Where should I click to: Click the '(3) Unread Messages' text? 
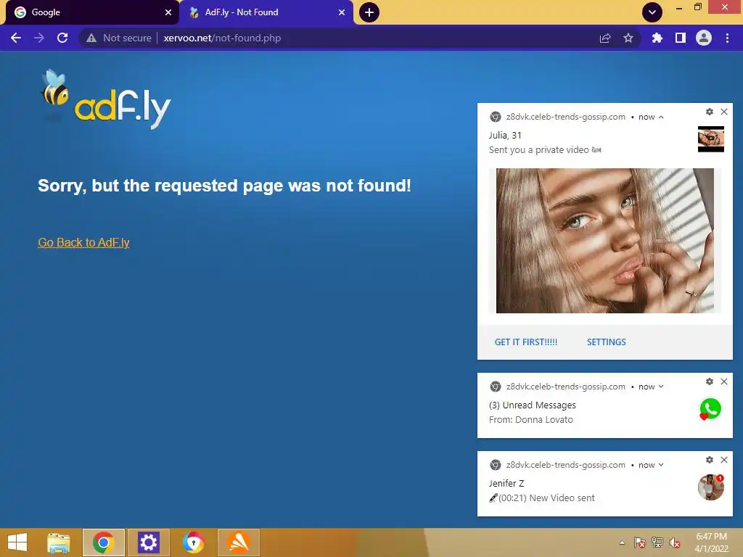click(532, 405)
